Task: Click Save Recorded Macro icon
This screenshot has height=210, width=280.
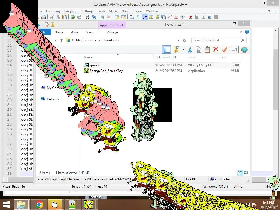Action: (216, 17)
